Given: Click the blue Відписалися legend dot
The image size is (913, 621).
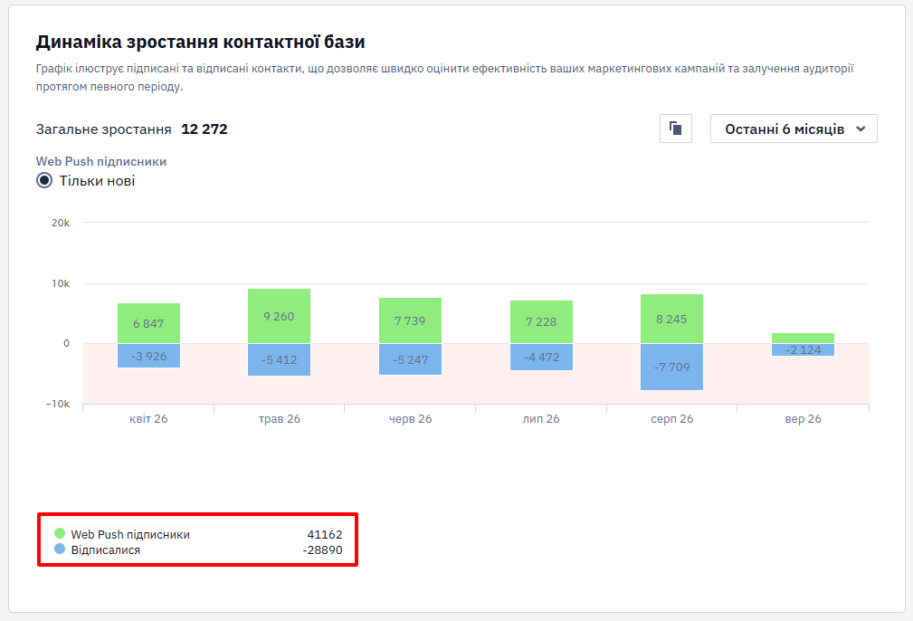Looking at the screenshot, I should tap(60, 549).
